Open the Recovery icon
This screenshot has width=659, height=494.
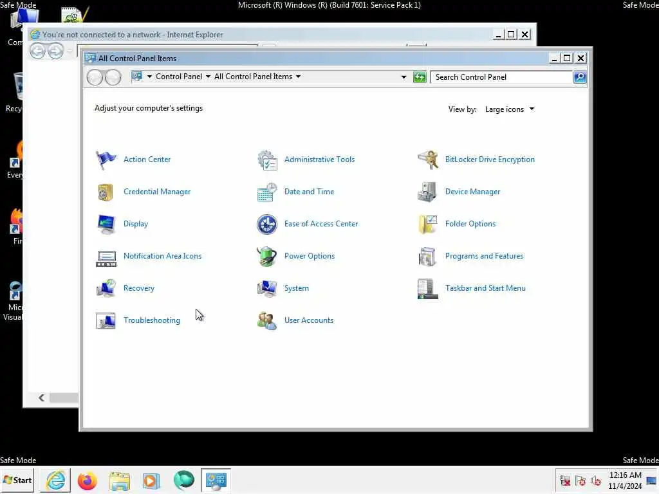pyautogui.click(x=106, y=288)
